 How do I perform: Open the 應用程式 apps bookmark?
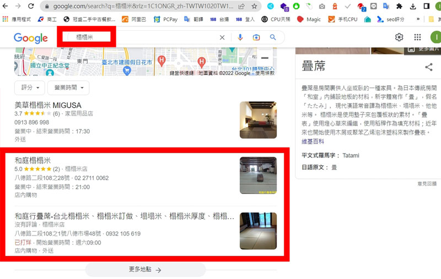17,19
